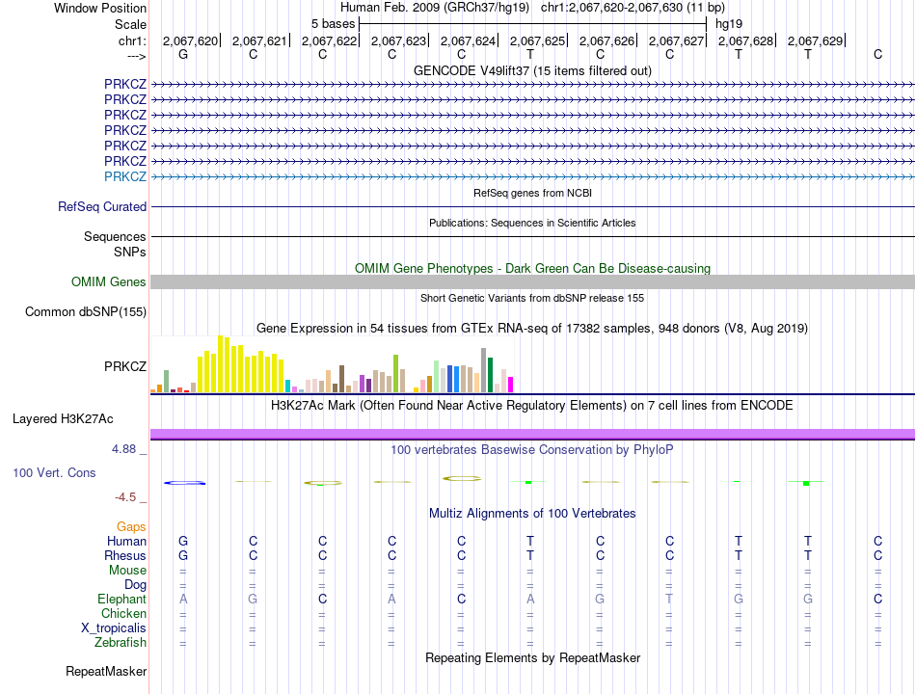Screen dimensions: 916x694
Task: Click the purple H3K27Ac signal bar
Action: 532,434
